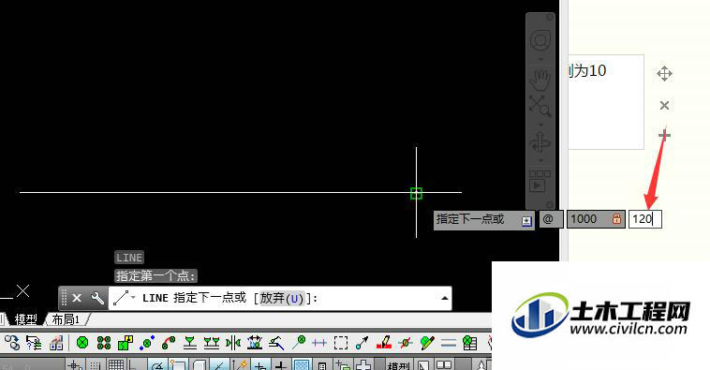Switch to the 布局1 layout tab

tap(66, 319)
